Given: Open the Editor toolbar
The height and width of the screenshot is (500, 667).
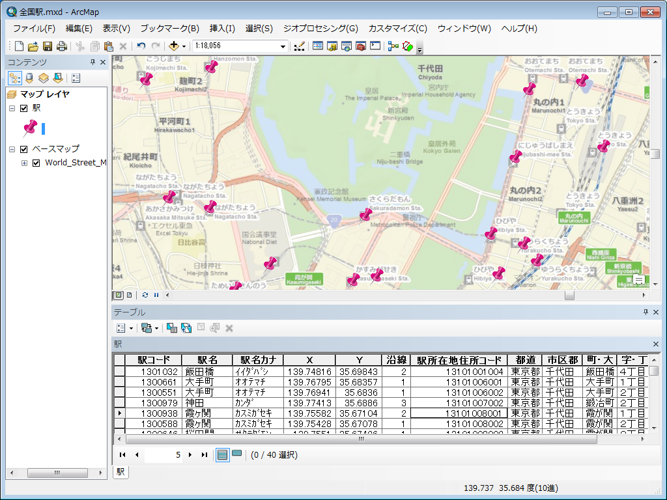Looking at the screenshot, I should pos(299,46).
